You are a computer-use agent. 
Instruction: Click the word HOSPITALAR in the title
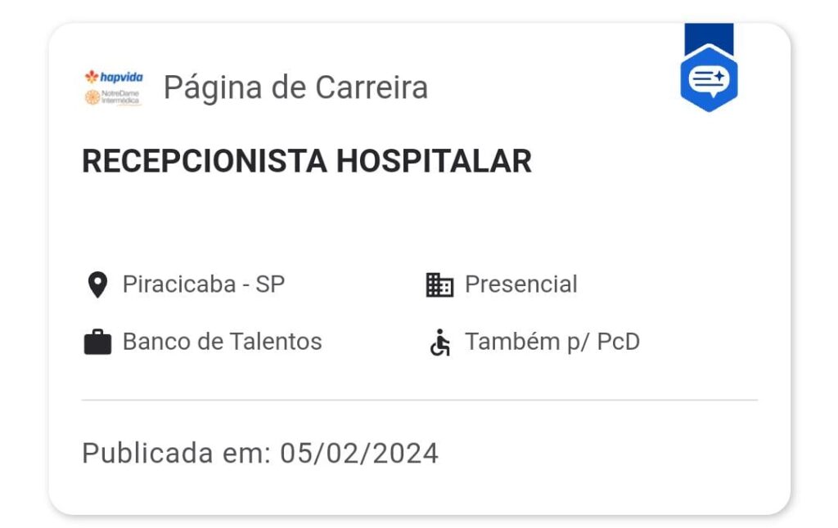coord(434,161)
